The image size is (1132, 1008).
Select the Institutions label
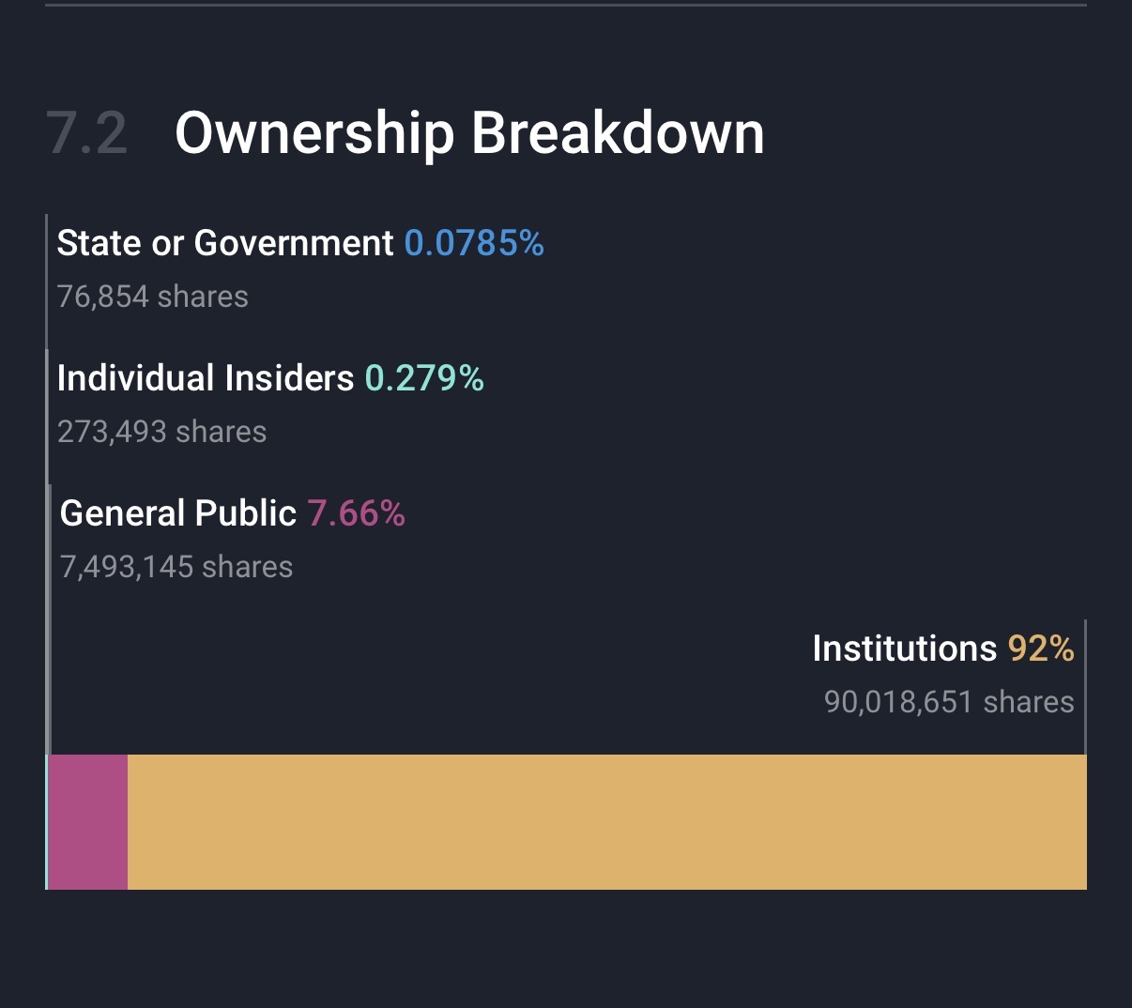(x=905, y=649)
